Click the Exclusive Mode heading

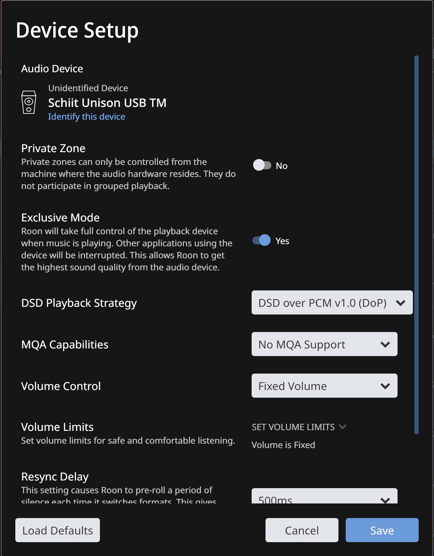click(61, 218)
